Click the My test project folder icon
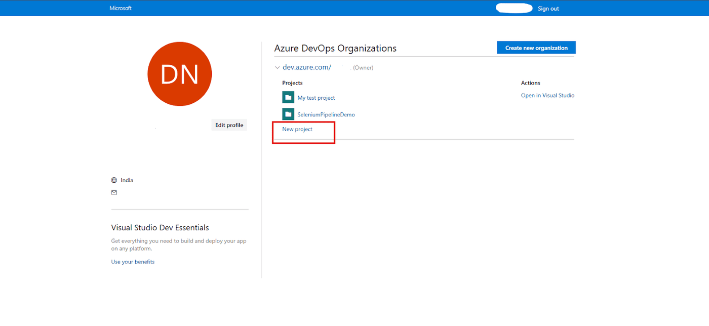 coord(288,97)
